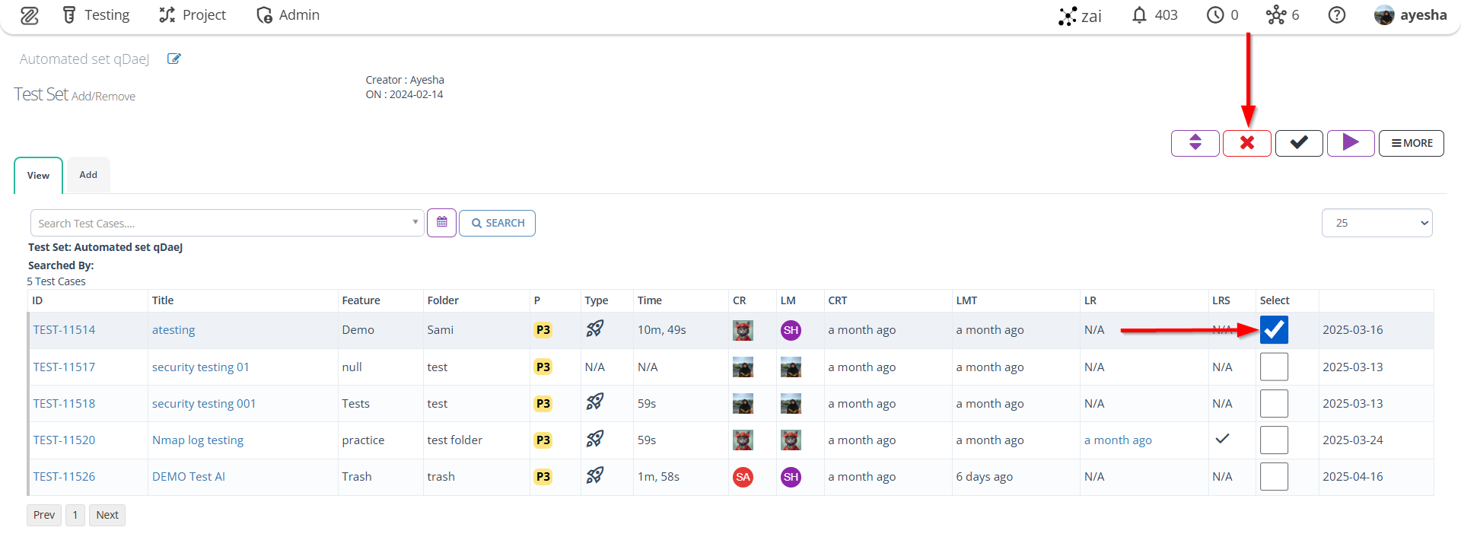This screenshot has height=540, width=1461.
Task: Click the black checkmark button
Action: pyautogui.click(x=1298, y=143)
